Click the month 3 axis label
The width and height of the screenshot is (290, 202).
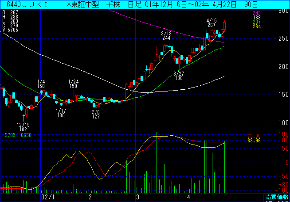137,197
